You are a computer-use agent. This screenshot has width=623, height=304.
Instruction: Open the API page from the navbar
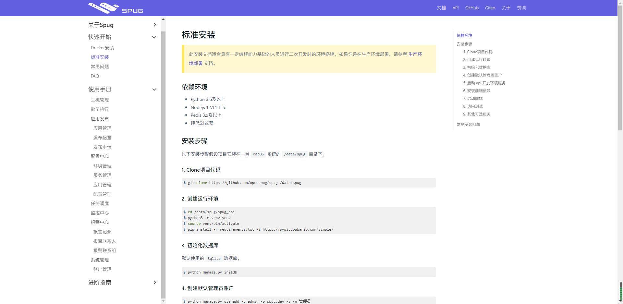point(455,7)
